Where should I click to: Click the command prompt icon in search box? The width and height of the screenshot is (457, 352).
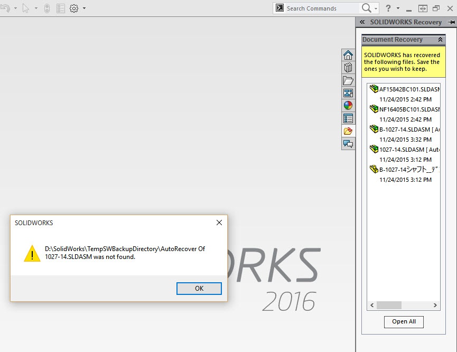pyautogui.click(x=280, y=8)
